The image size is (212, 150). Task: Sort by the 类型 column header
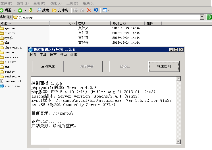click(94, 23)
